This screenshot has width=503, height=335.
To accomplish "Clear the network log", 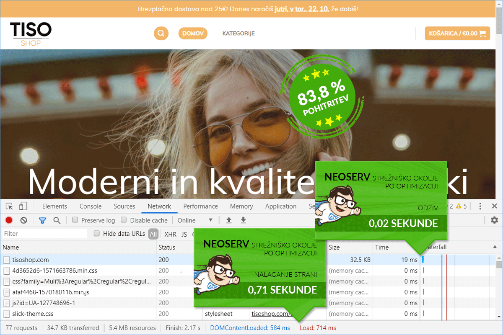I will click(24, 220).
